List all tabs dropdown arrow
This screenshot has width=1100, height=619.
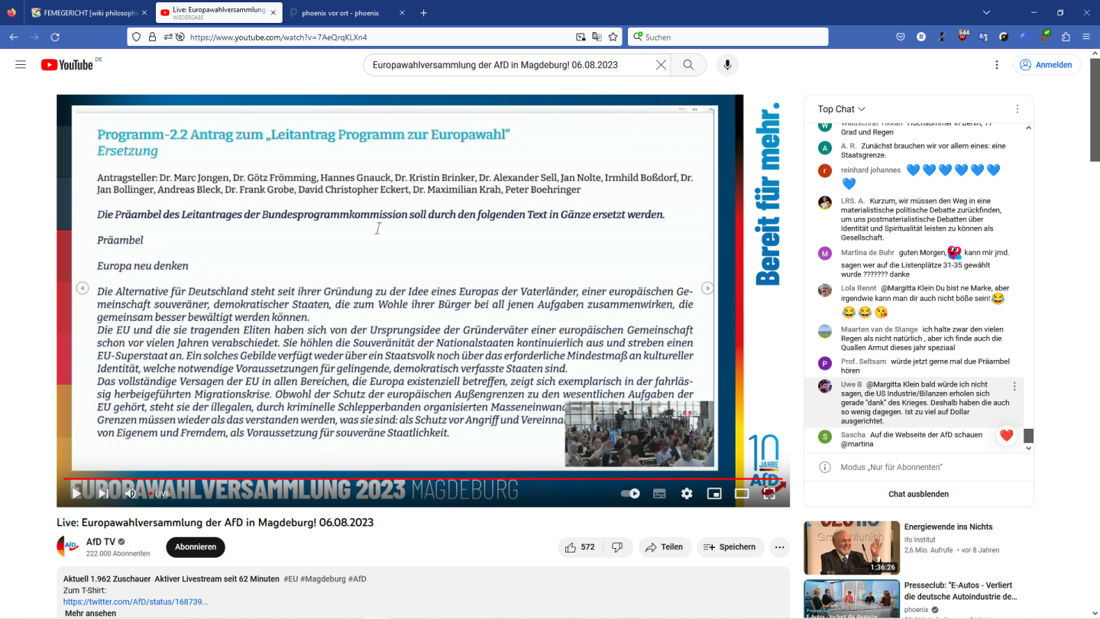pyautogui.click(x=986, y=13)
